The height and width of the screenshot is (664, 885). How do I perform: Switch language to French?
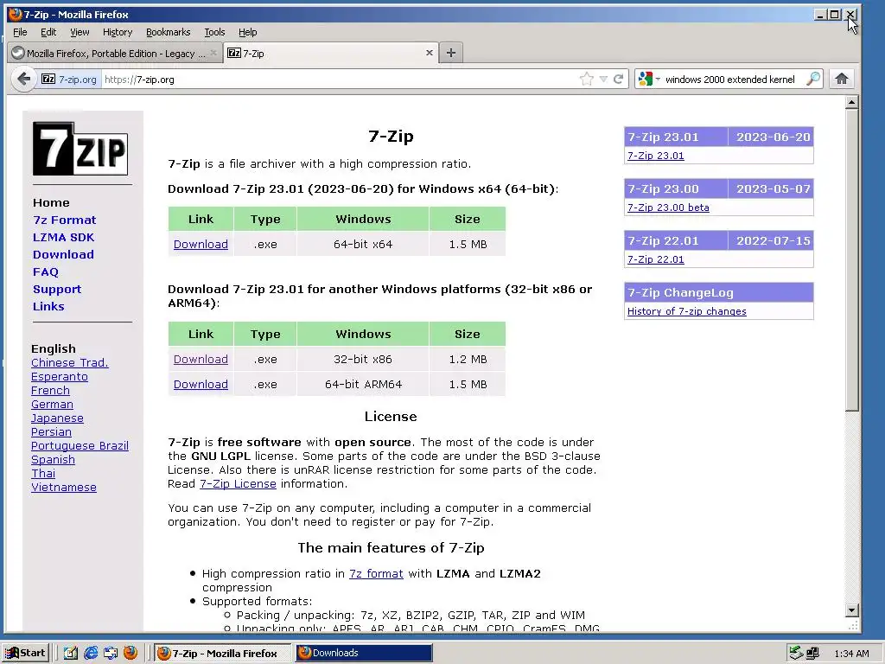[50, 390]
